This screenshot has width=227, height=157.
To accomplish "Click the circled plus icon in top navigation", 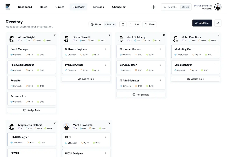I will 153,7.
